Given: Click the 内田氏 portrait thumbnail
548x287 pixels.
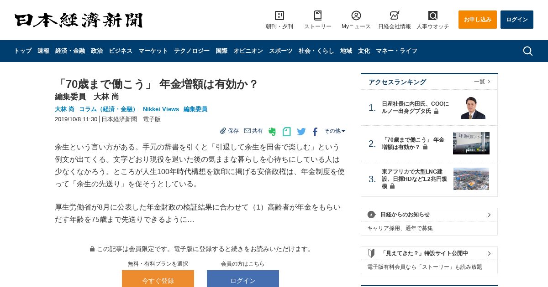Looking at the screenshot, I should pyautogui.click(x=473, y=108).
